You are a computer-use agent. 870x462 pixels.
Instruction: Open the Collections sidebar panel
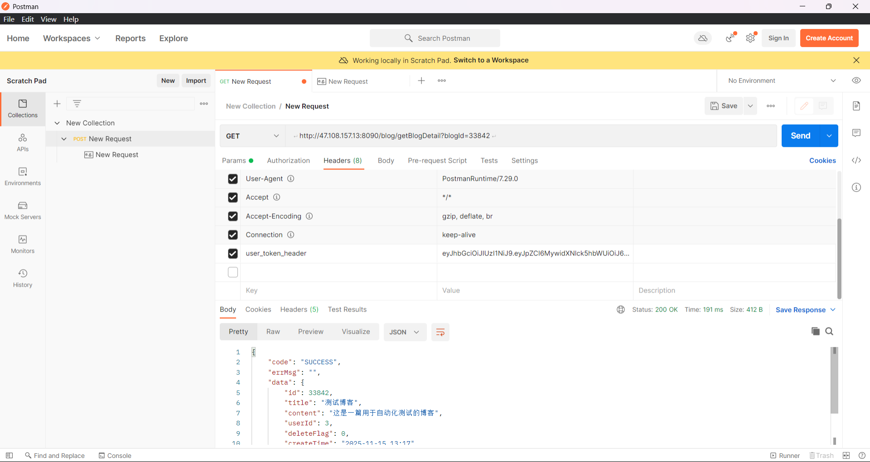pos(23,109)
